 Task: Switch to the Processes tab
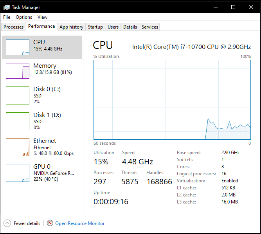point(14,27)
